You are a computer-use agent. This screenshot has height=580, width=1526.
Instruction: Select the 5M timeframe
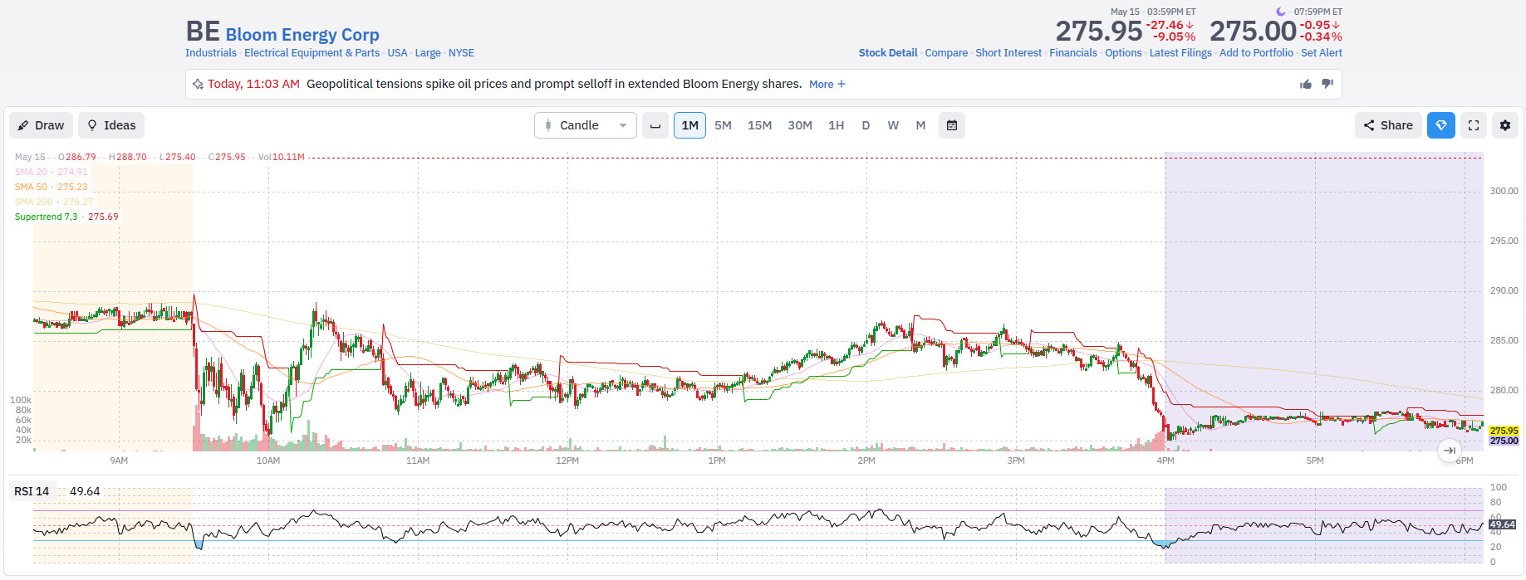(723, 125)
